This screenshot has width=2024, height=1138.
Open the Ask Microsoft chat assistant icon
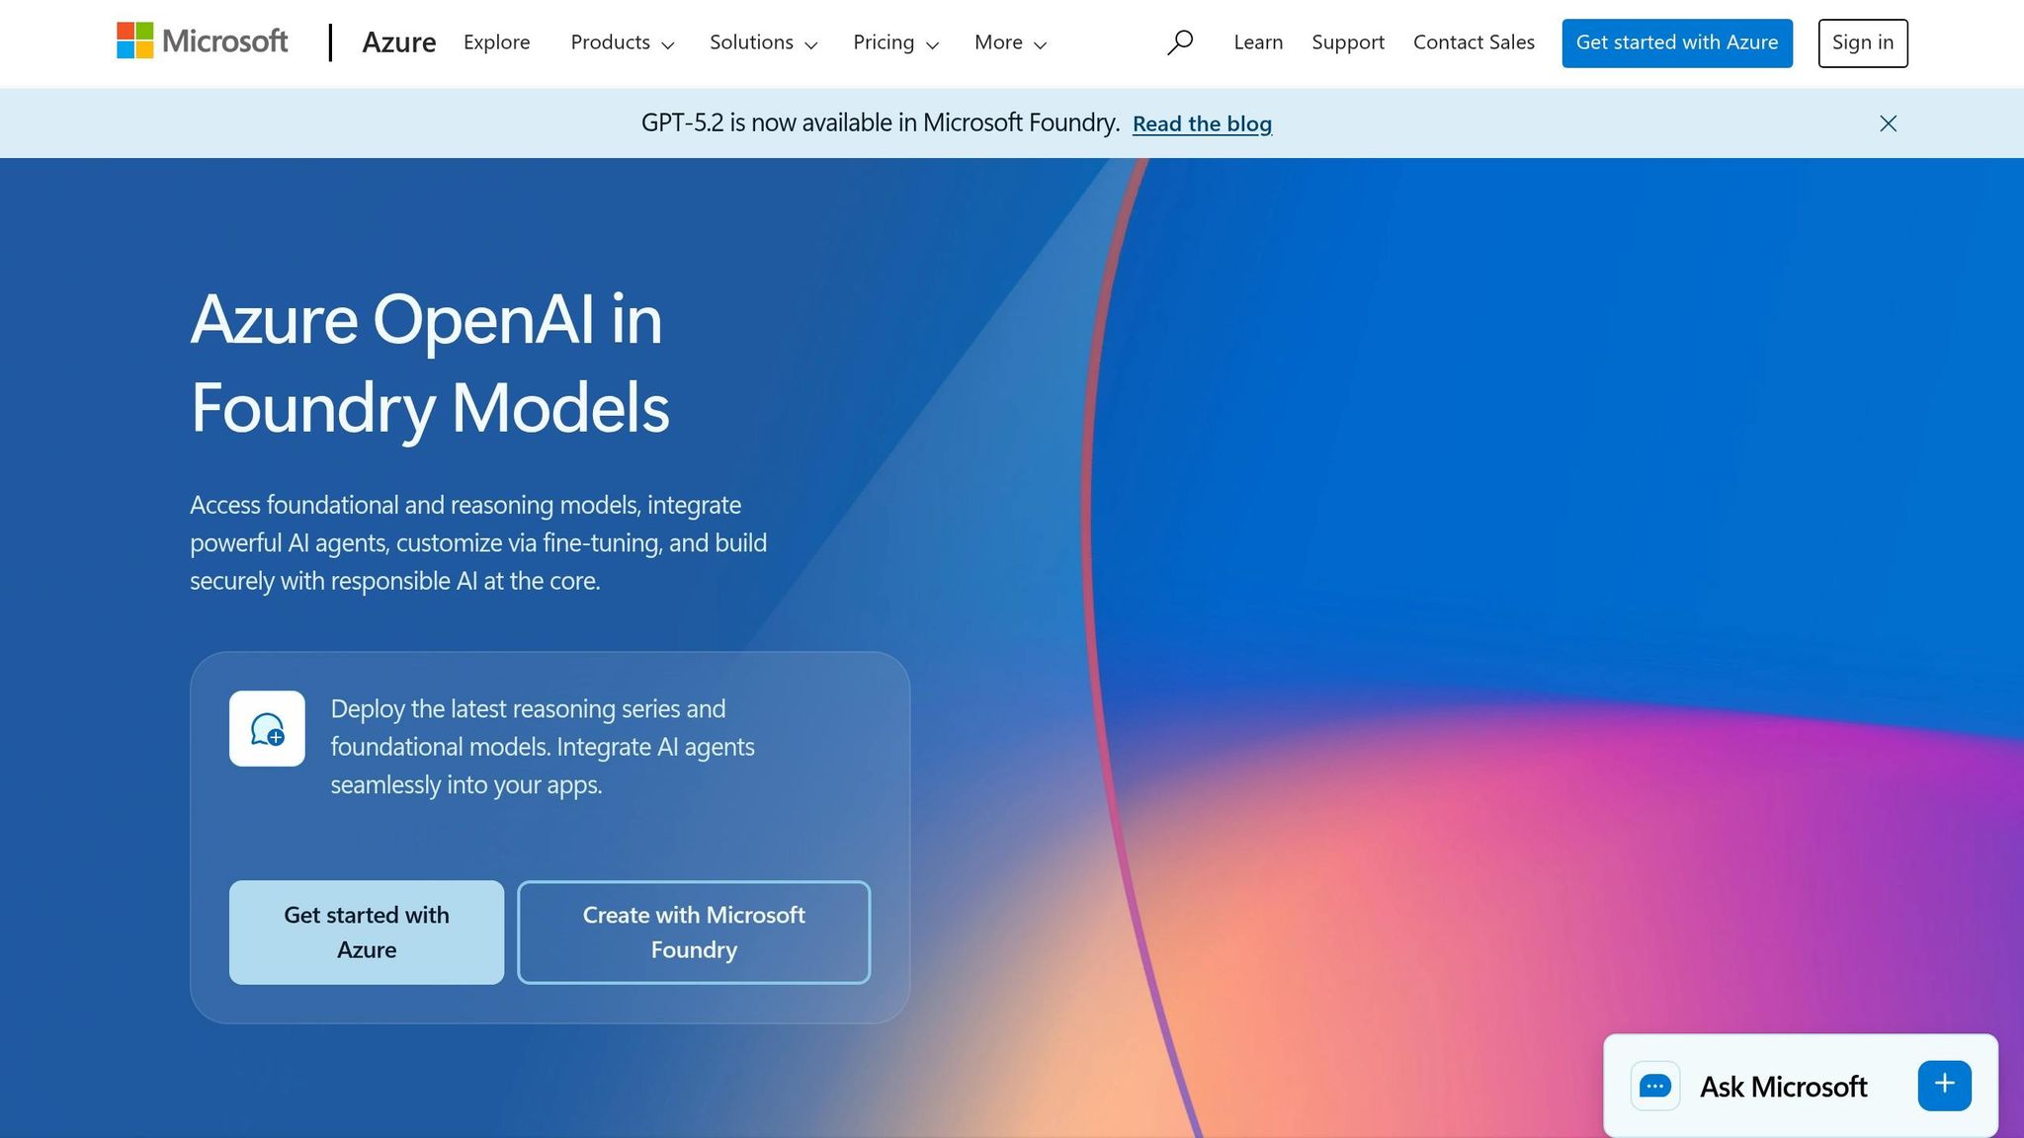(1655, 1086)
